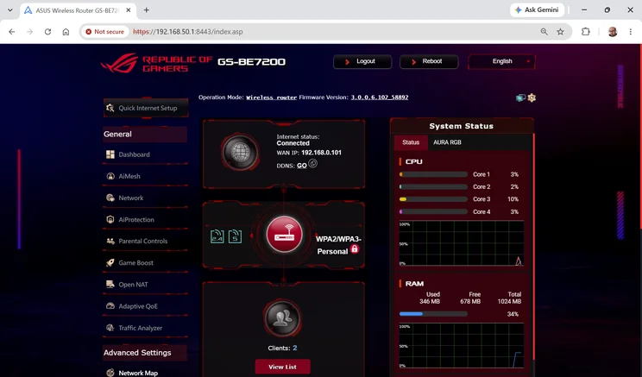This screenshot has width=642, height=377.
Task: Switch to the Status tab
Action: coord(411,142)
